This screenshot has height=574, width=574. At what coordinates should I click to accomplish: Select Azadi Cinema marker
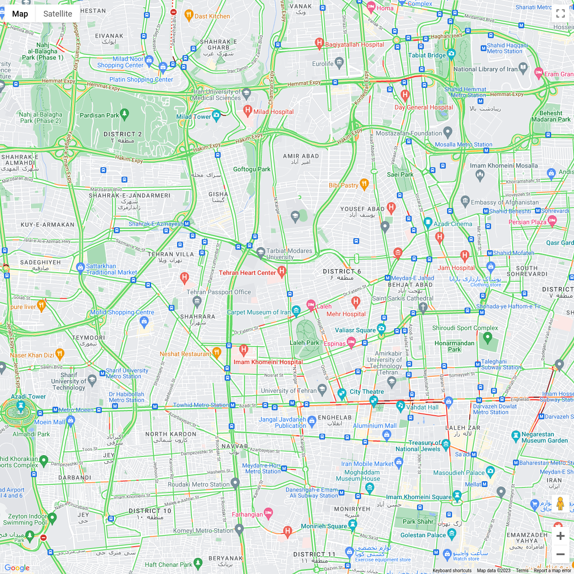[x=428, y=222]
